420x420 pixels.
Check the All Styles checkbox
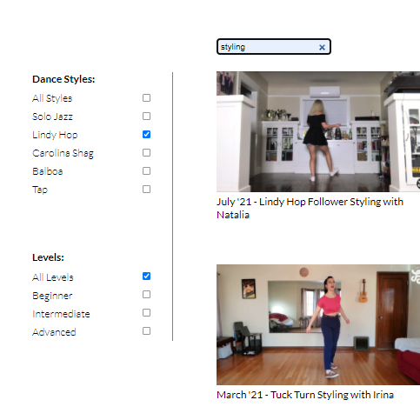[146, 98]
